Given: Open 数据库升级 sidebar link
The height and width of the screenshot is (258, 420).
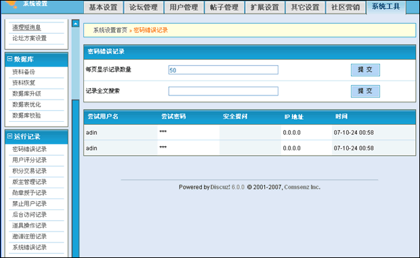Looking at the screenshot, I should click(26, 93).
